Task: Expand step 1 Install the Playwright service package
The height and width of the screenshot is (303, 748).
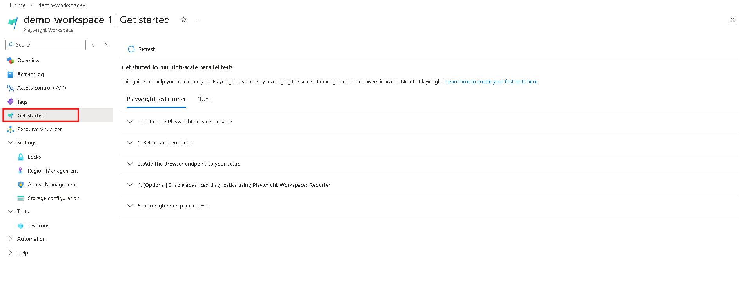Action: (130, 122)
